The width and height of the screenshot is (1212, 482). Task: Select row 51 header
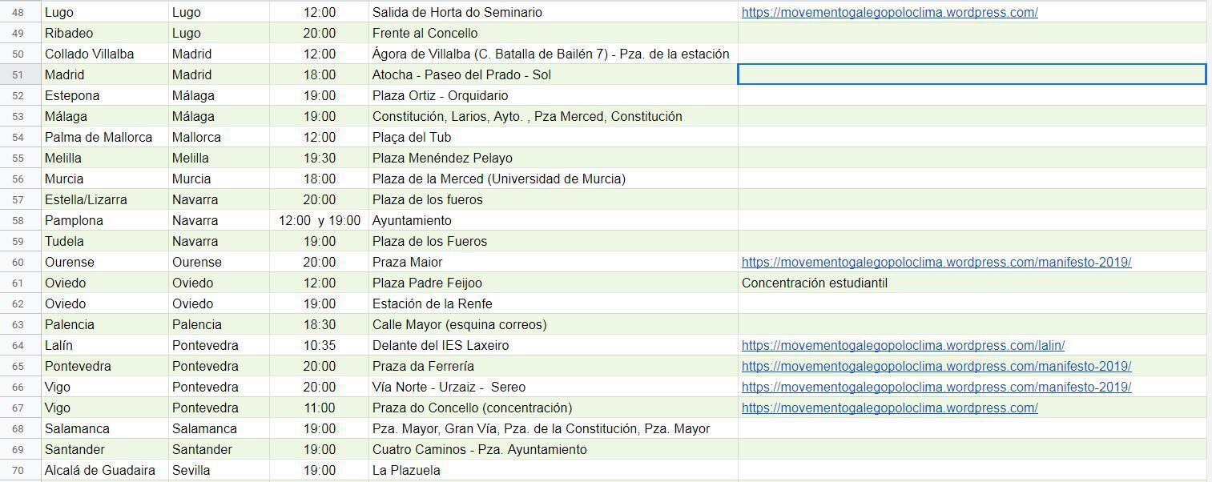coord(18,75)
